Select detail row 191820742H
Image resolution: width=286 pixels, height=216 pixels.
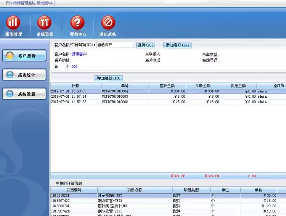click(168, 211)
